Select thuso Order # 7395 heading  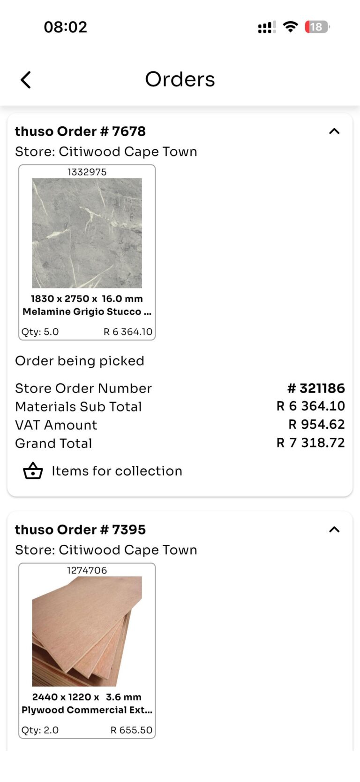coord(80,530)
